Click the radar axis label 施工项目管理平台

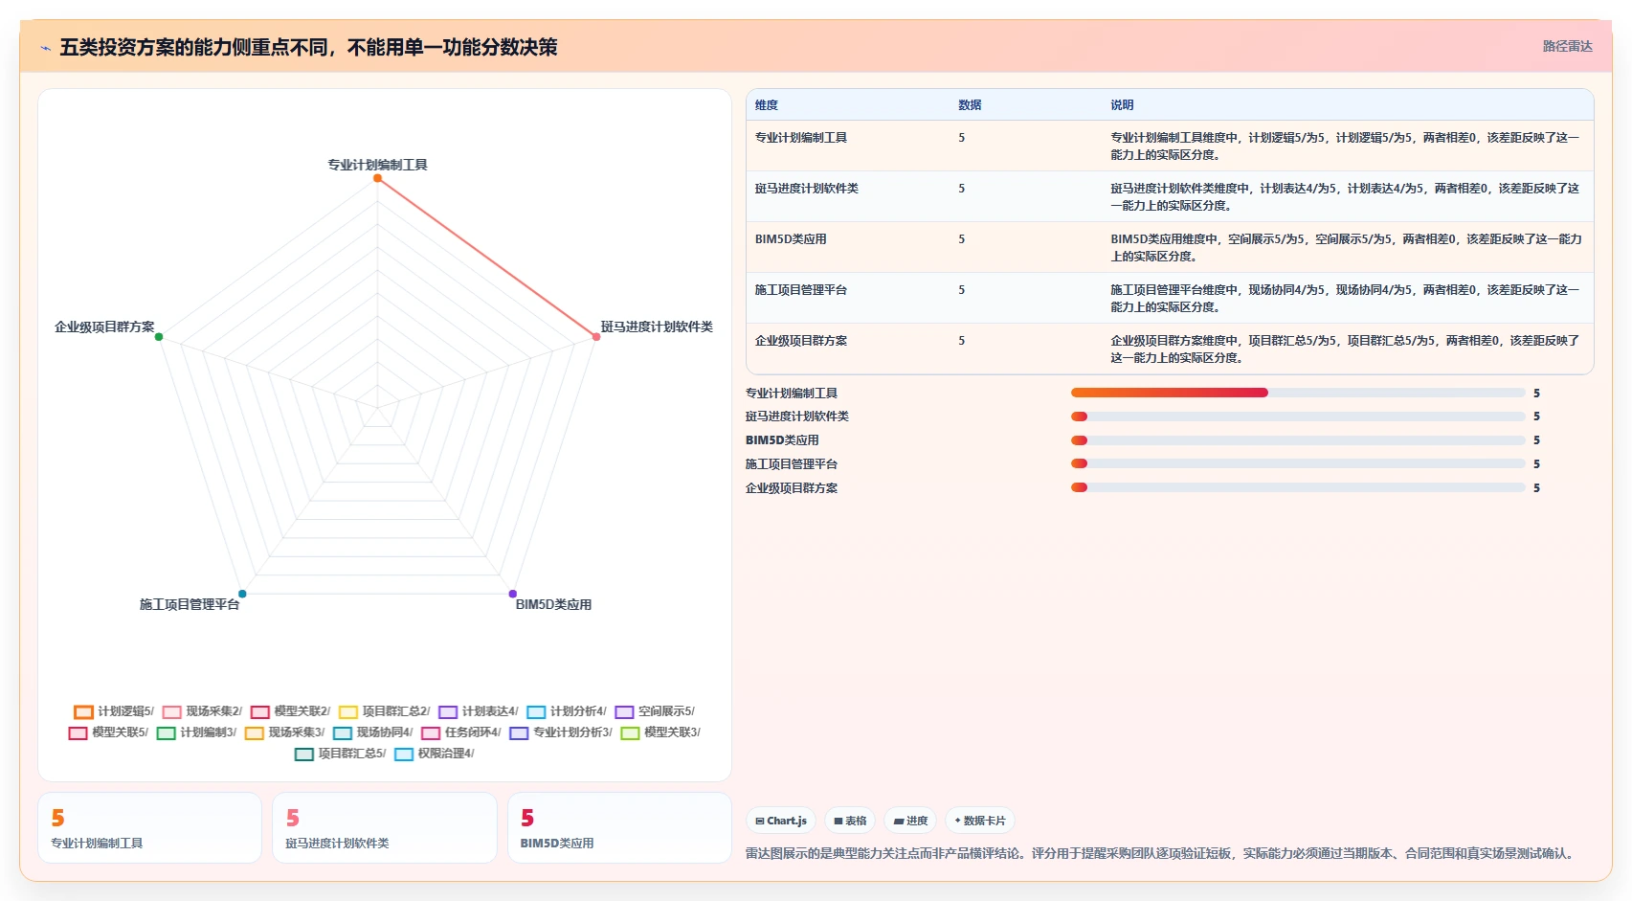click(190, 604)
